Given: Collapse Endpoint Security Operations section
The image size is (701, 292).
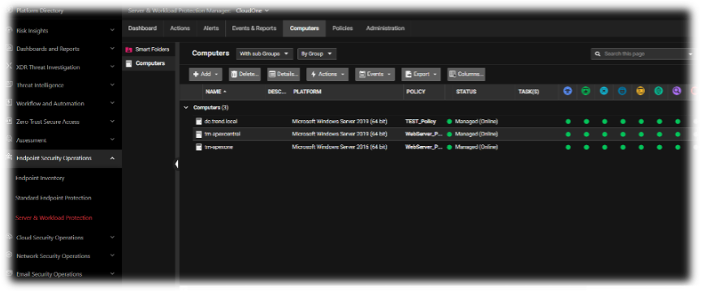Looking at the screenshot, I should coord(112,158).
